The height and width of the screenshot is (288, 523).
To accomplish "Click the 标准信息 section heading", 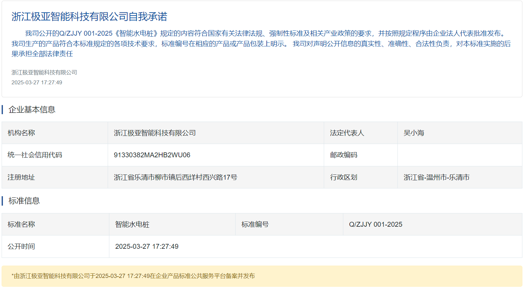I will [x=24, y=201].
